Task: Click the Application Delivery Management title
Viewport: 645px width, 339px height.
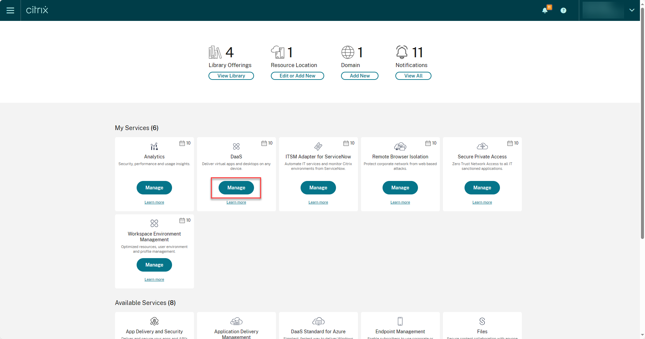Action: [236, 334]
